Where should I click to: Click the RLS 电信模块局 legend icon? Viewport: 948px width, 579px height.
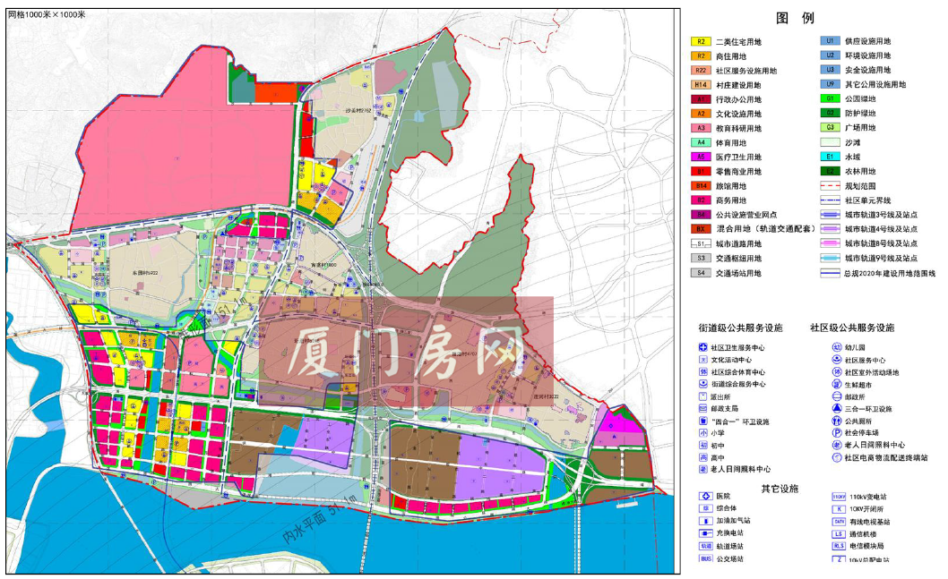839,546
